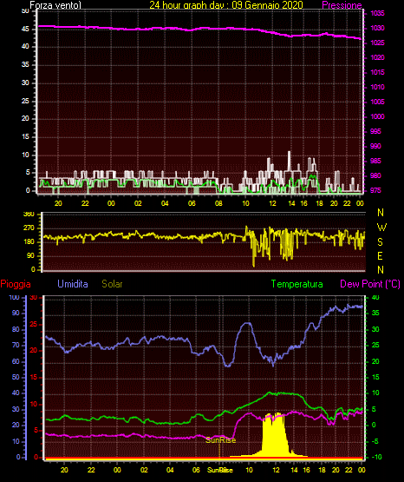Image resolution: width=404 pixels, height=482 pixels.
Task: Click the Dew Point (°C) legend label
Action: coord(370,284)
